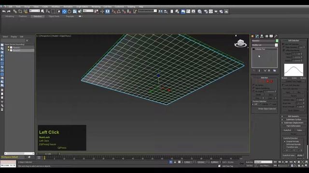Select Element sub-object level icon
Image resolution: width=309 pixels, height=173 pixels.
(271, 81)
